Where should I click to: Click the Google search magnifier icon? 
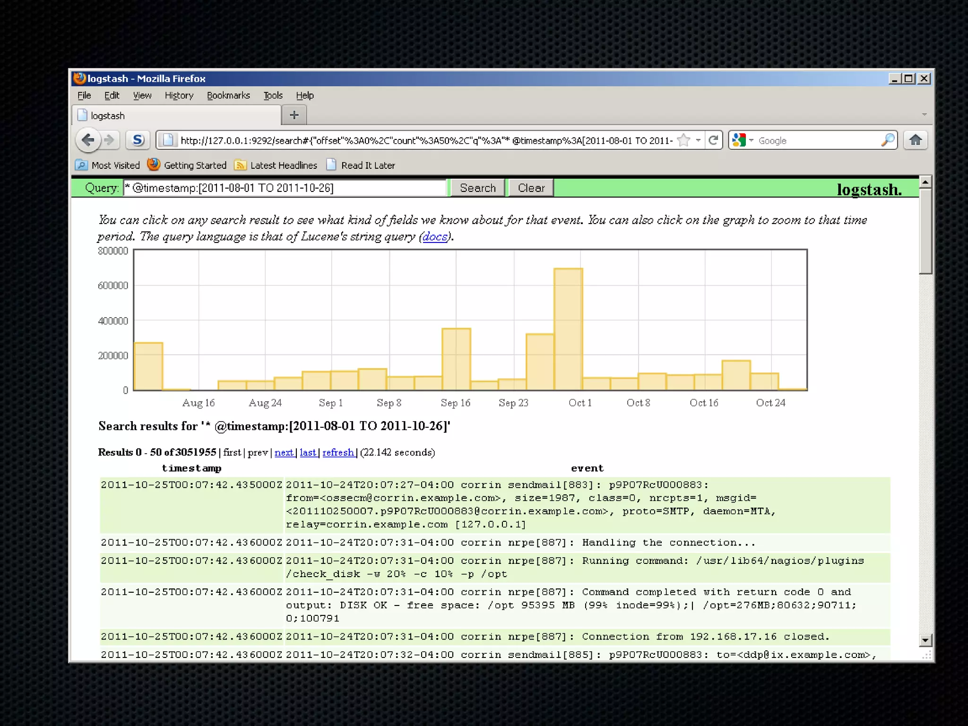[x=887, y=140]
